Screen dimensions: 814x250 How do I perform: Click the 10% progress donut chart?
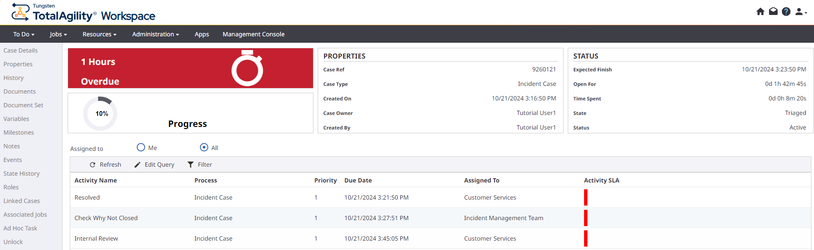(x=101, y=113)
